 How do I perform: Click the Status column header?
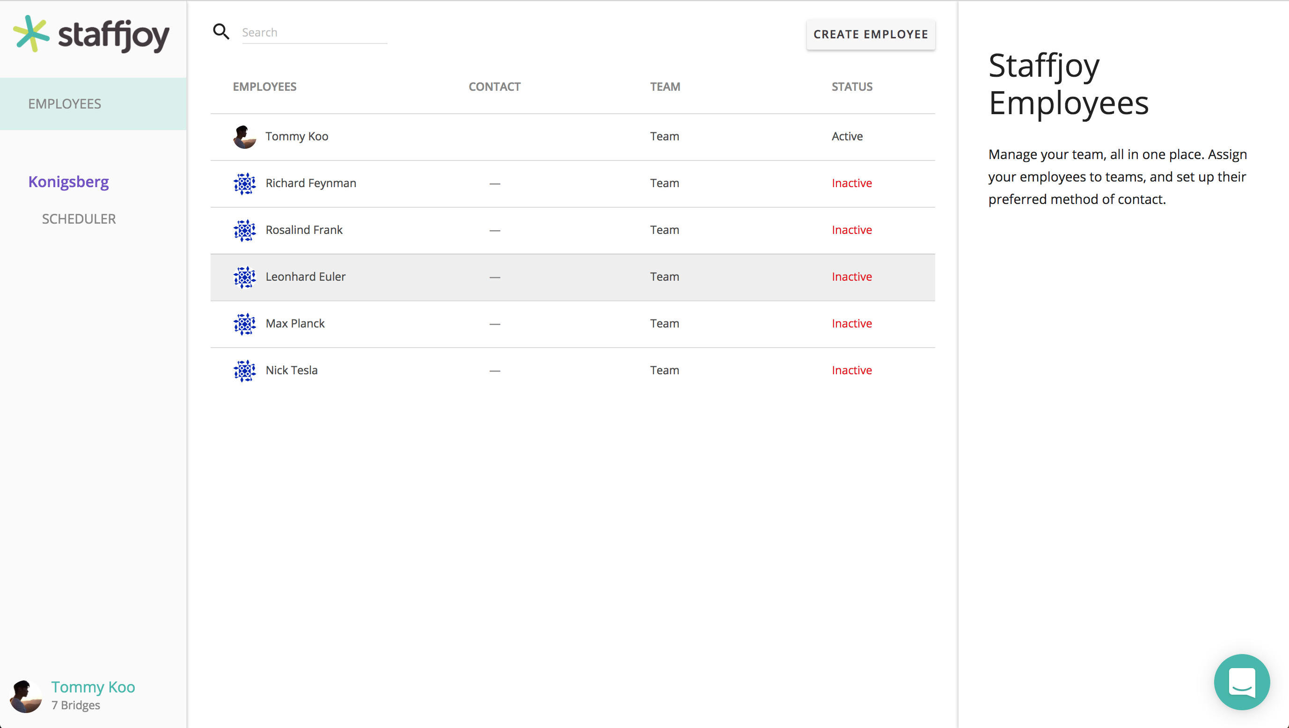[852, 87]
